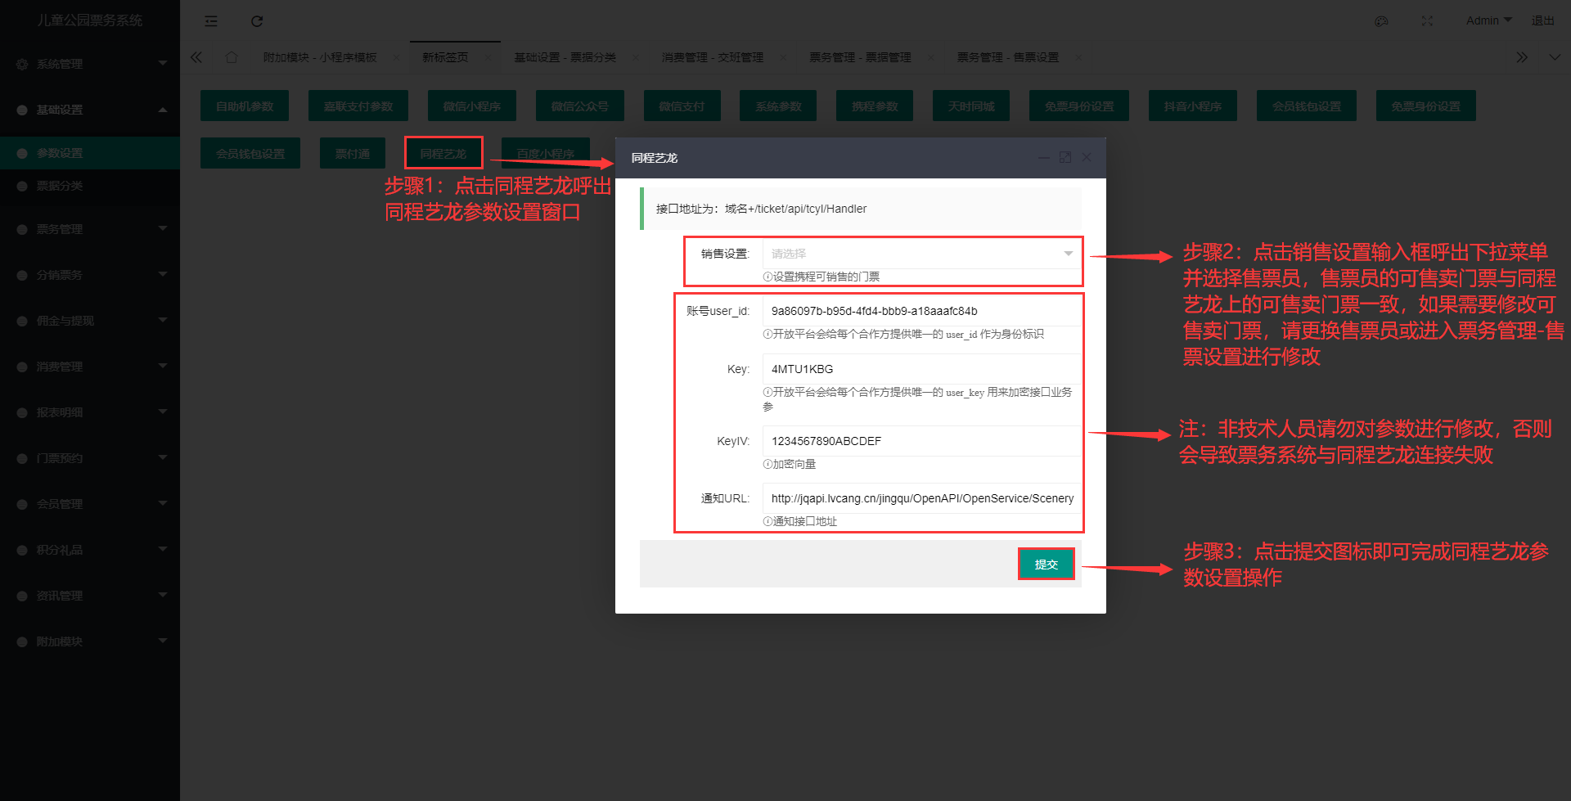This screenshot has height=801, width=1571.
Task: Switch to the 消费管理 - 交班管理 tab
Action: pos(713,57)
